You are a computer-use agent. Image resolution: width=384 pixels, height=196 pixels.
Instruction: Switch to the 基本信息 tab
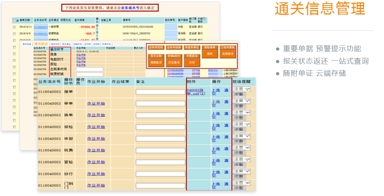(x=27, y=44)
